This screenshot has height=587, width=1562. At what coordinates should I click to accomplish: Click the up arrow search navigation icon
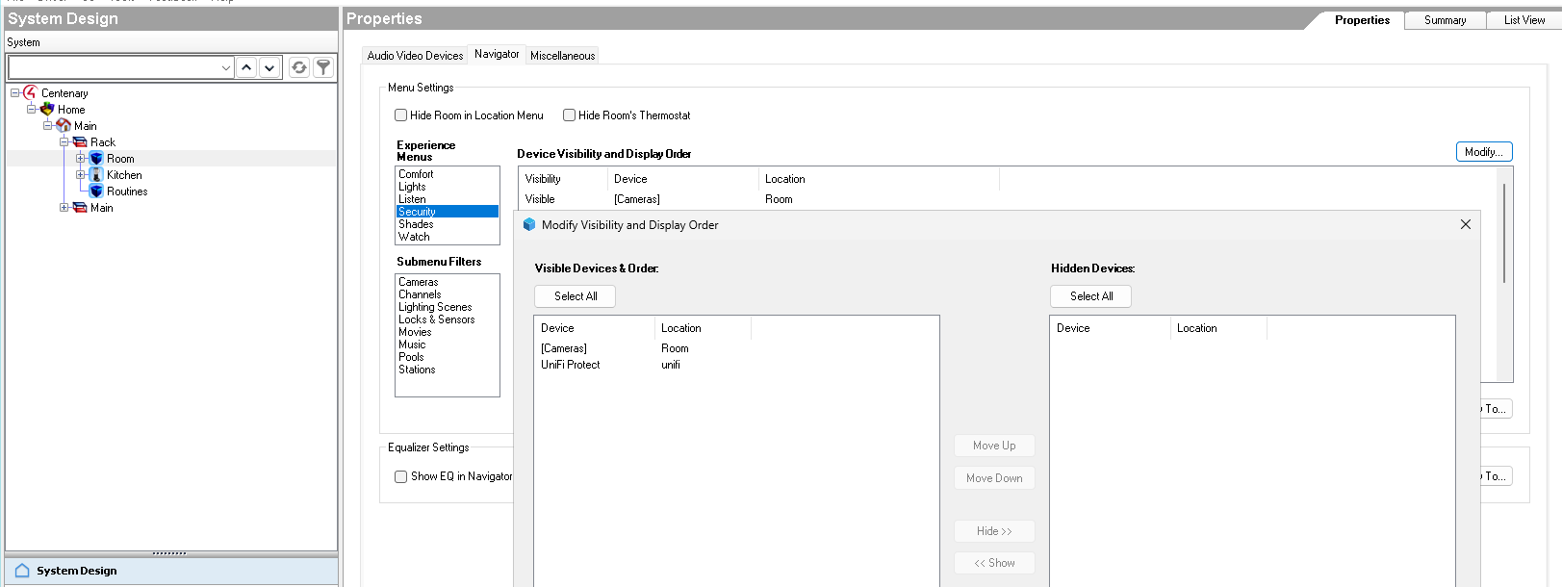click(246, 67)
